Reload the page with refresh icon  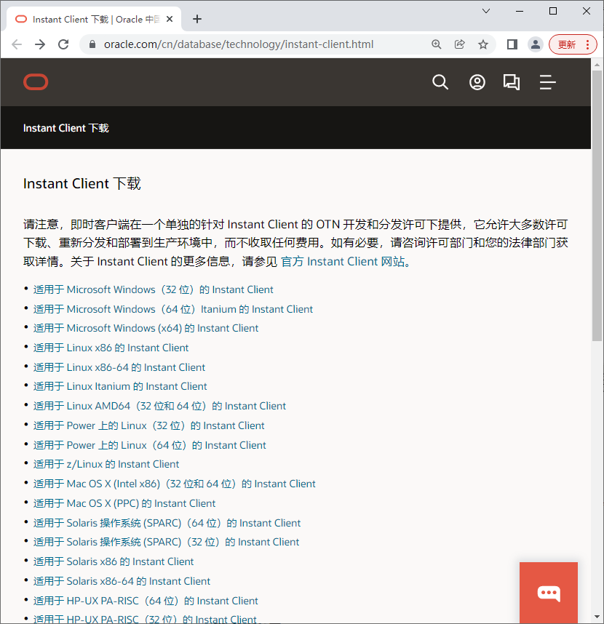tap(63, 44)
